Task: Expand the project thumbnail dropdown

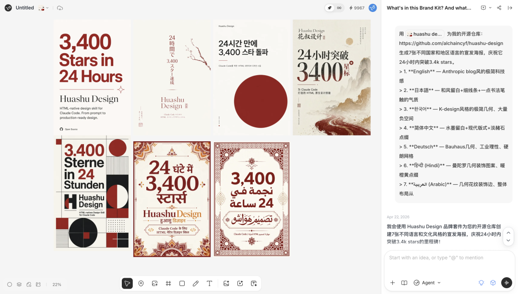Action: [44, 8]
